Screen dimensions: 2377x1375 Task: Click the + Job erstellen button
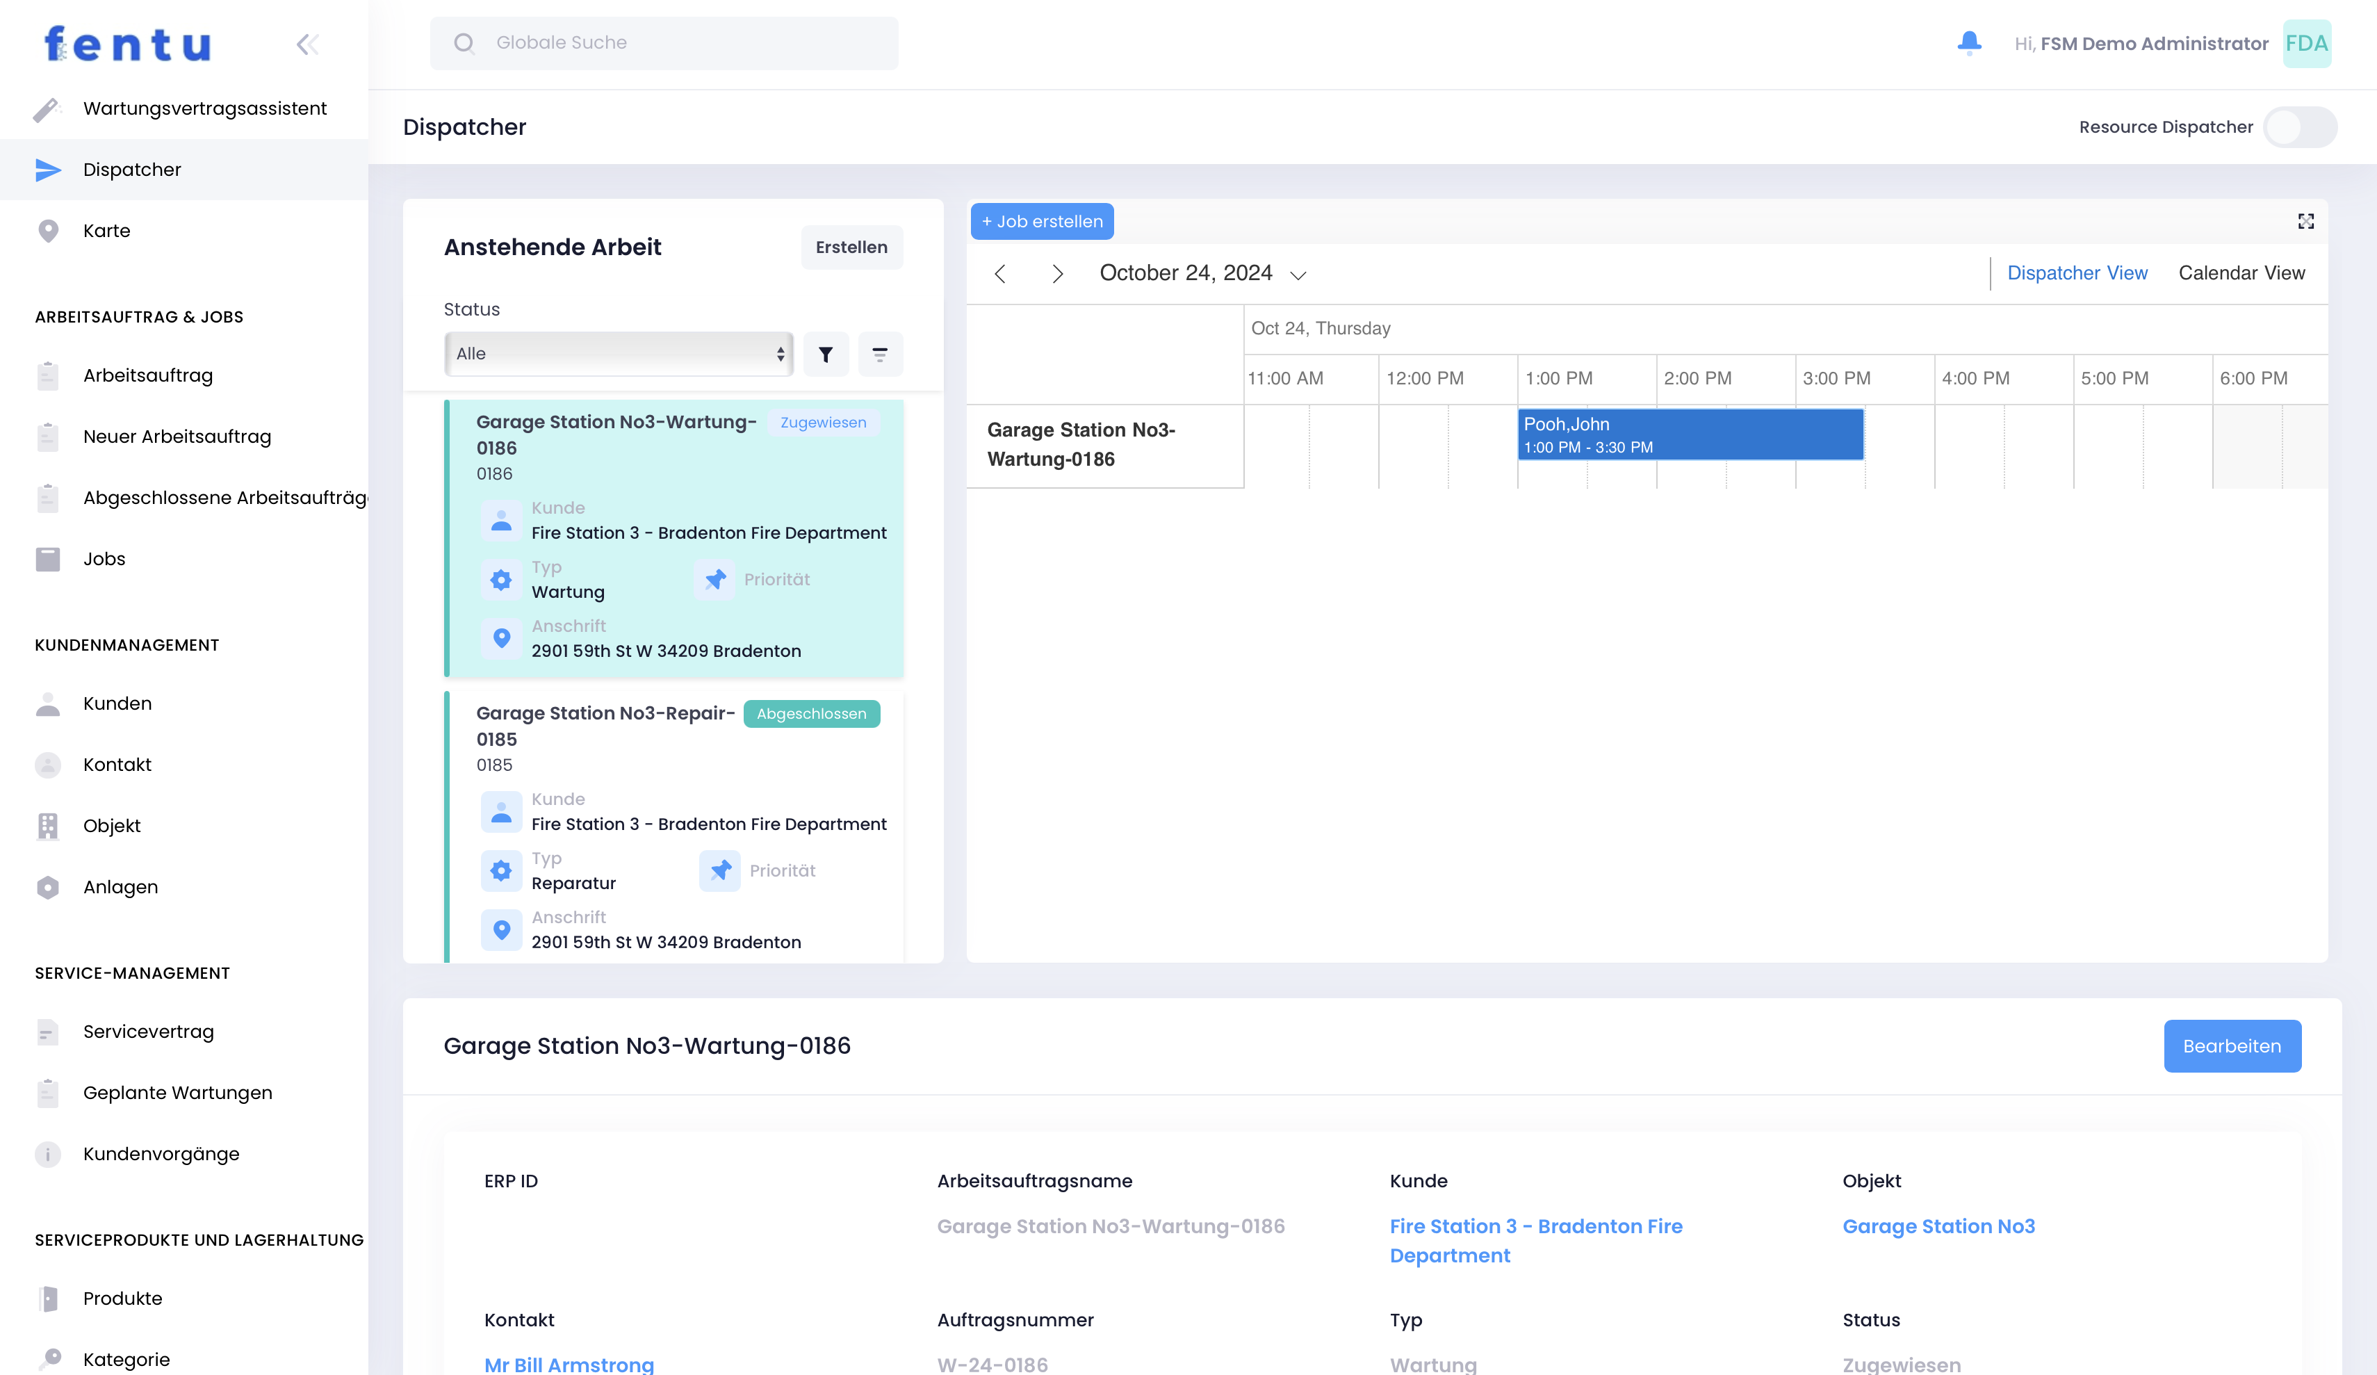(1043, 222)
